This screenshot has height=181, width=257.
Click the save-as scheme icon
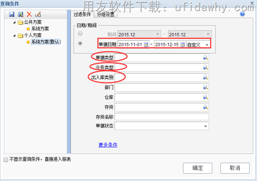point(20,14)
